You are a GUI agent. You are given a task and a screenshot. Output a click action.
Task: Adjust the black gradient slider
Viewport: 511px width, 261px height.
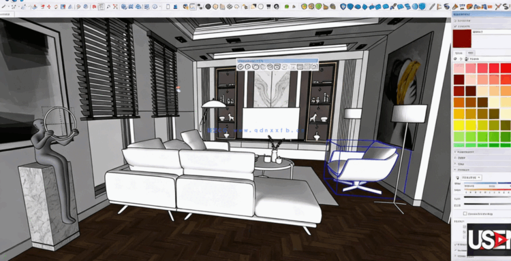click(x=488, y=197)
